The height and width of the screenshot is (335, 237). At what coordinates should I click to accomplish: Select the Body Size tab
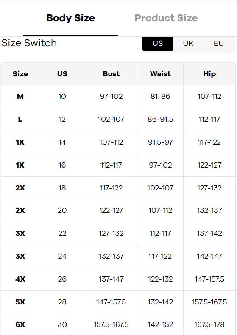pyautogui.click(x=70, y=18)
